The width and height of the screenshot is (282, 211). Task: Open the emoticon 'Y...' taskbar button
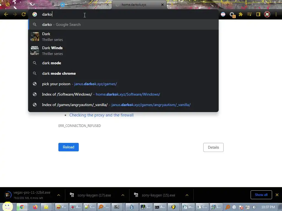[x=61, y=207]
